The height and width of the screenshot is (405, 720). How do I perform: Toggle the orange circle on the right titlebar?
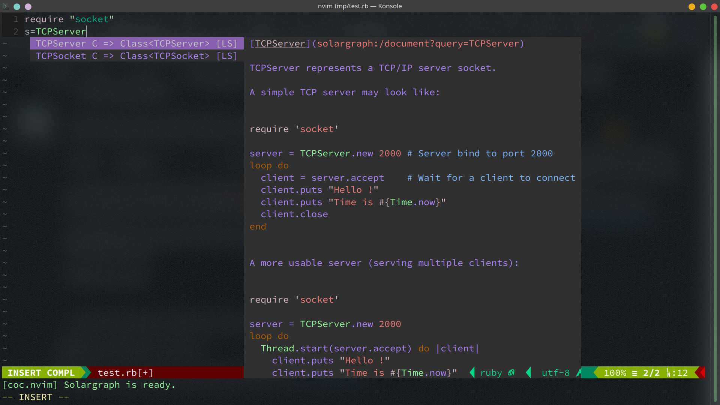pos(692,6)
